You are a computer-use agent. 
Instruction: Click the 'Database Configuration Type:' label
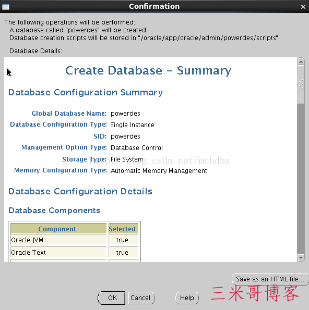point(58,125)
